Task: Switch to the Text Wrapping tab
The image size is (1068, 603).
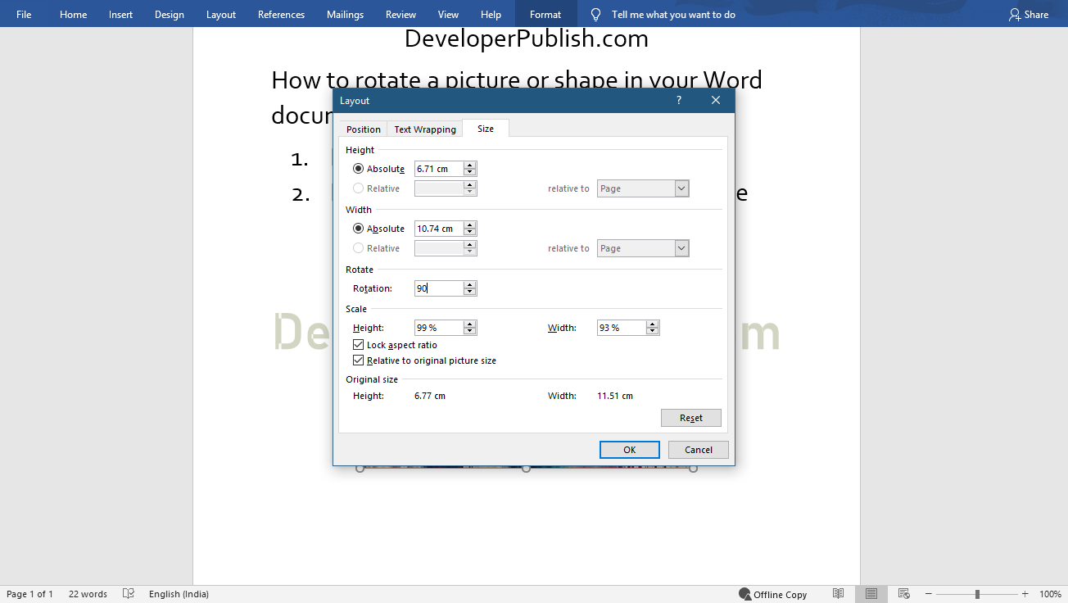Action: (424, 129)
